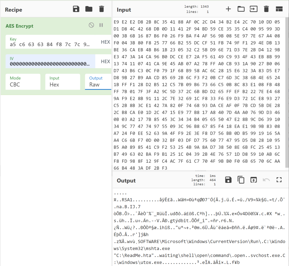This screenshot has width=289, height=266.
Task: Open the IV format HEX dropdown
Action: (x=105, y=61)
